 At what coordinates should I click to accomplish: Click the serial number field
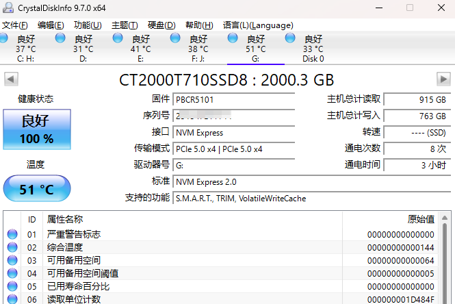pos(234,116)
